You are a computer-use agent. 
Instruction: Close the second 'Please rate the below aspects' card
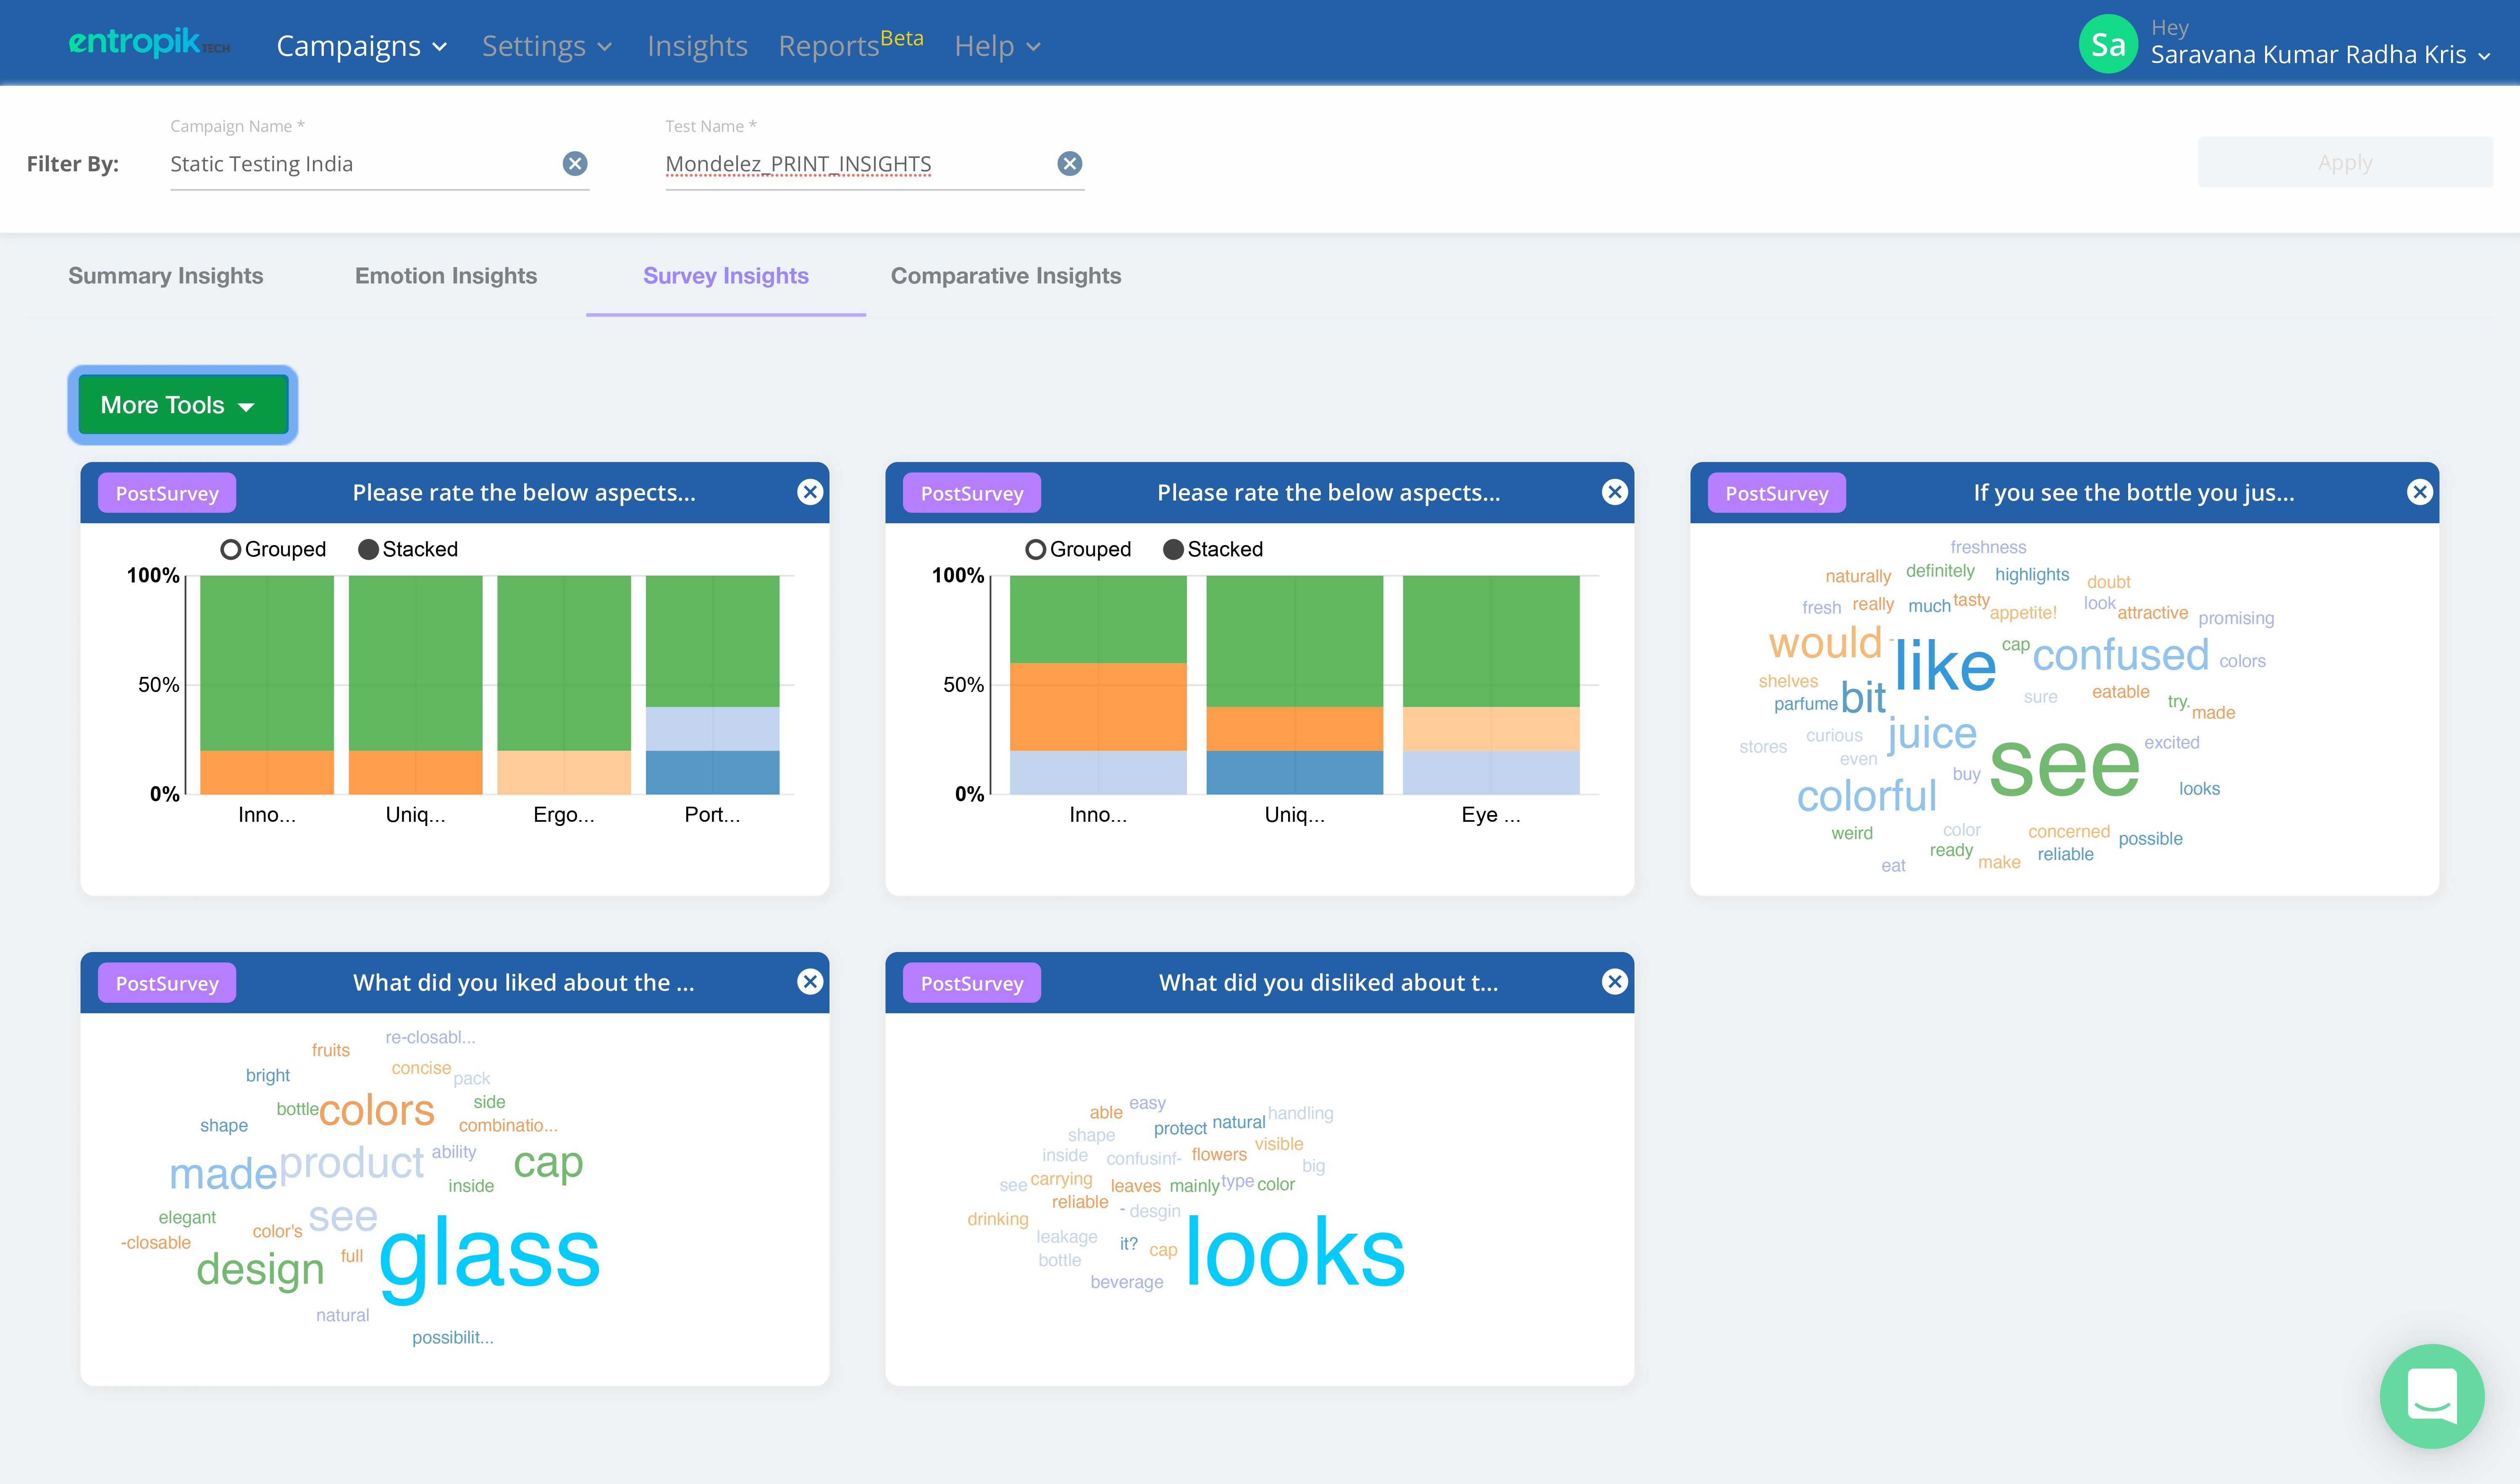[x=1615, y=492]
